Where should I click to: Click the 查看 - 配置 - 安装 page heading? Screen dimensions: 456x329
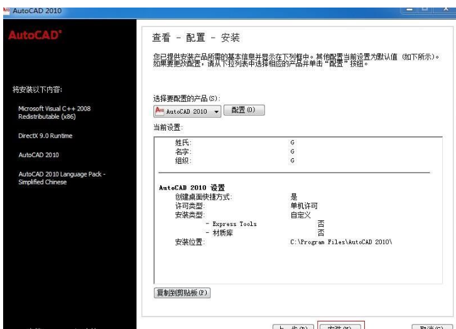pyautogui.click(x=196, y=38)
